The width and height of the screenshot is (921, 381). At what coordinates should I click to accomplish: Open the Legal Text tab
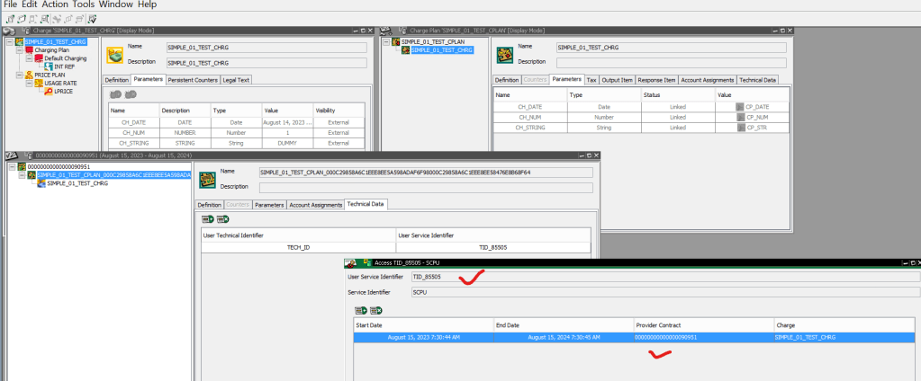pos(236,80)
